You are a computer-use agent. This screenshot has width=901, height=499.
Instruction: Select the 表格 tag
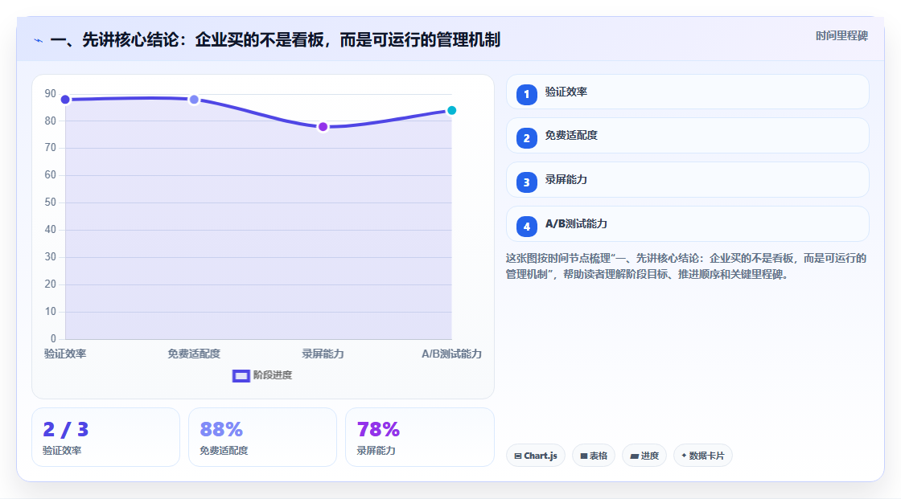coord(594,456)
